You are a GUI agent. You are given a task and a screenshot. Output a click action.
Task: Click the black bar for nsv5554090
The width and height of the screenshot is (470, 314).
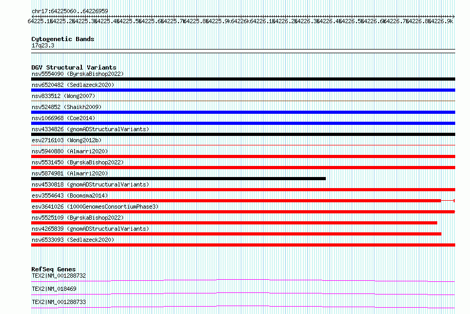pyautogui.click(x=243, y=79)
